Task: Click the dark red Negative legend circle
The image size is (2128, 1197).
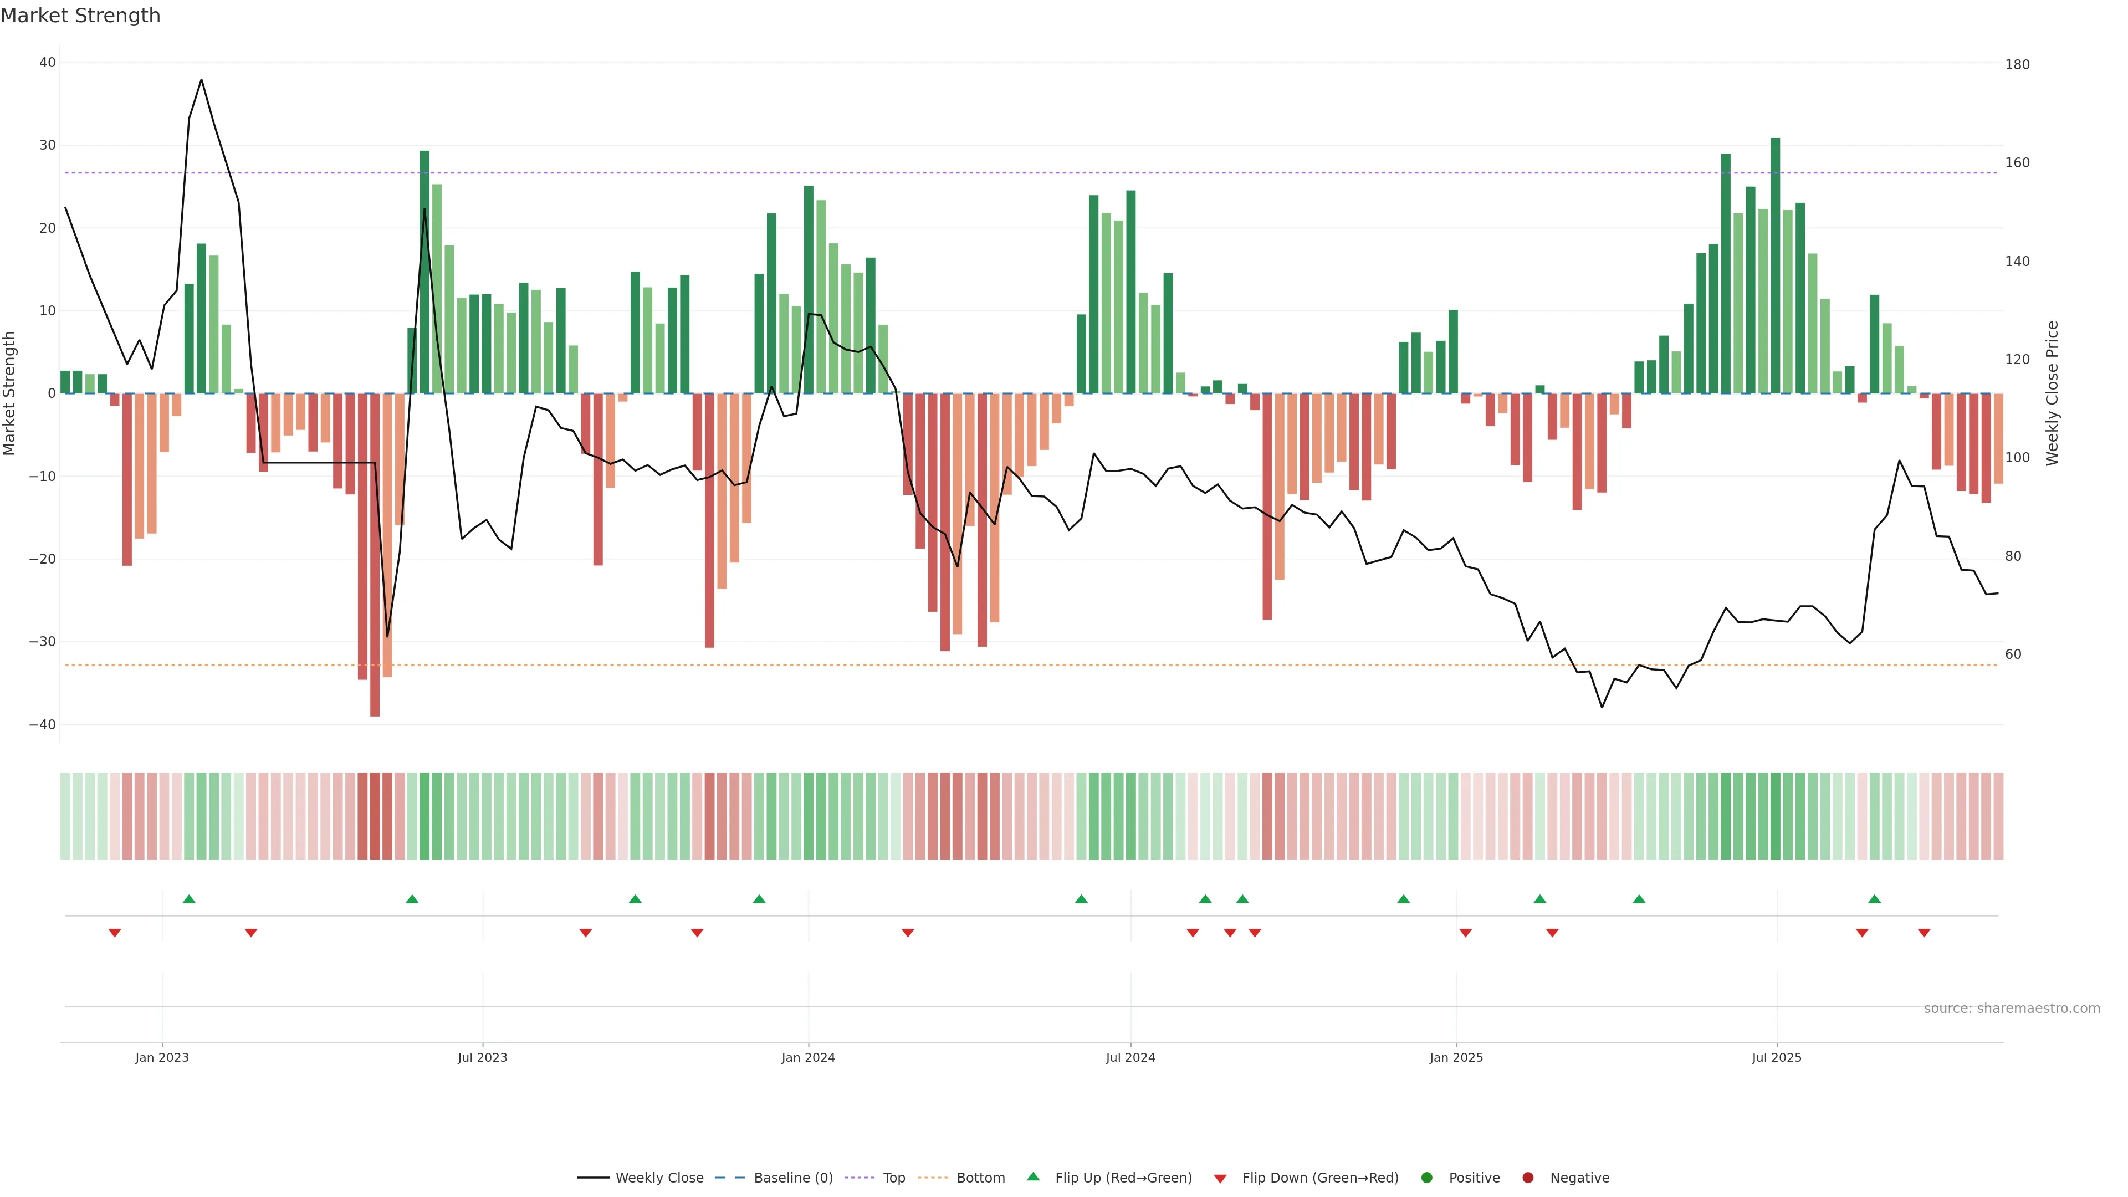Action: pos(1527,1178)
